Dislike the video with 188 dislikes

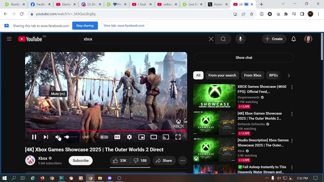pyautogui.click(x=140, y=161)
